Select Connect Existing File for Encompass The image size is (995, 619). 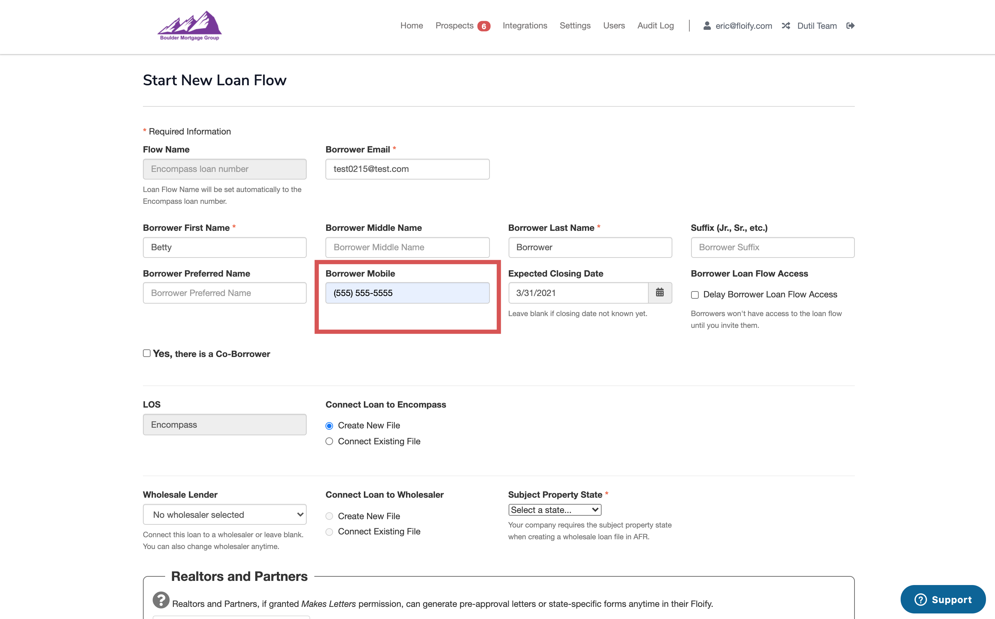[329, 441]
